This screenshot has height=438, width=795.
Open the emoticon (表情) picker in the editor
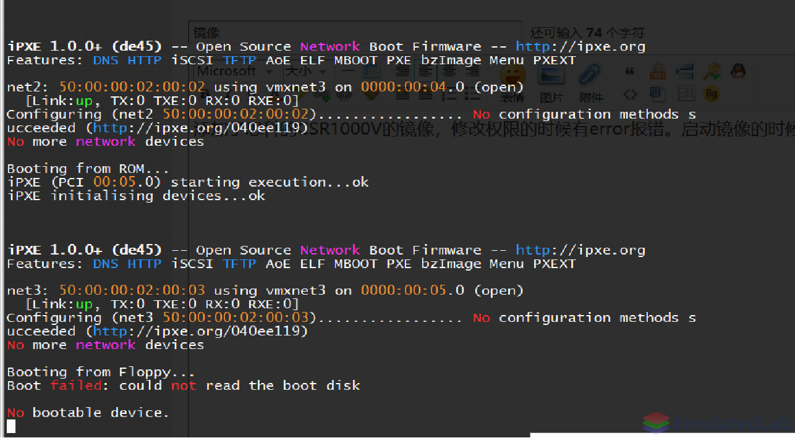(512, 83)
